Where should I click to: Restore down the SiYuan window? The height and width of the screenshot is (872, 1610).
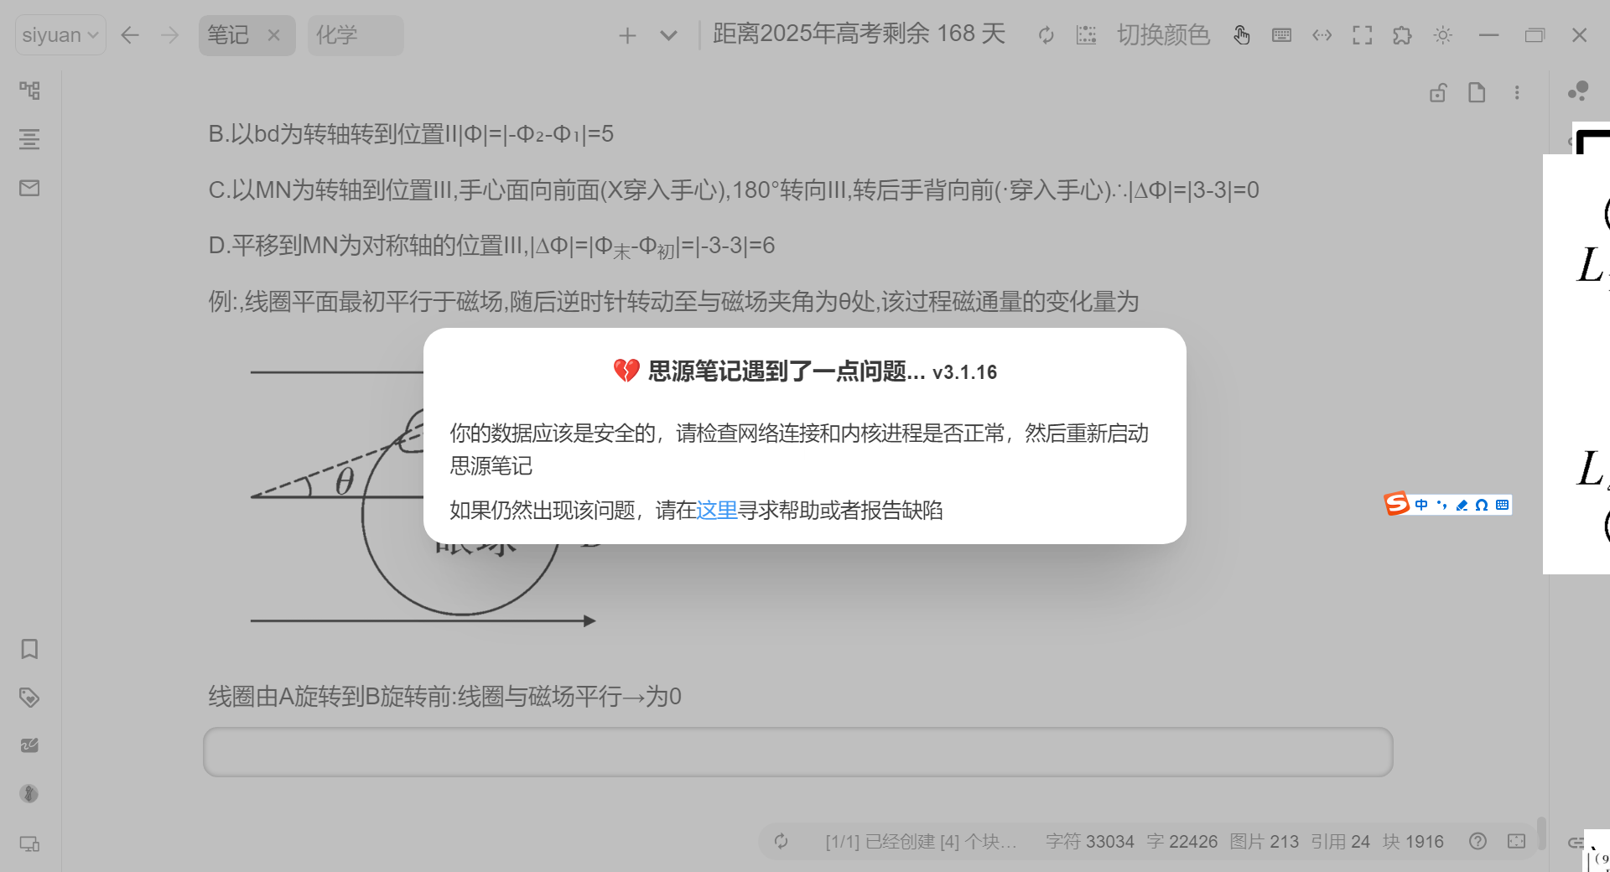tap(1535, 35)
